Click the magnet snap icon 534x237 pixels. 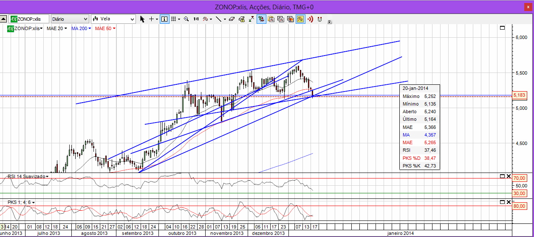point(319,19)
